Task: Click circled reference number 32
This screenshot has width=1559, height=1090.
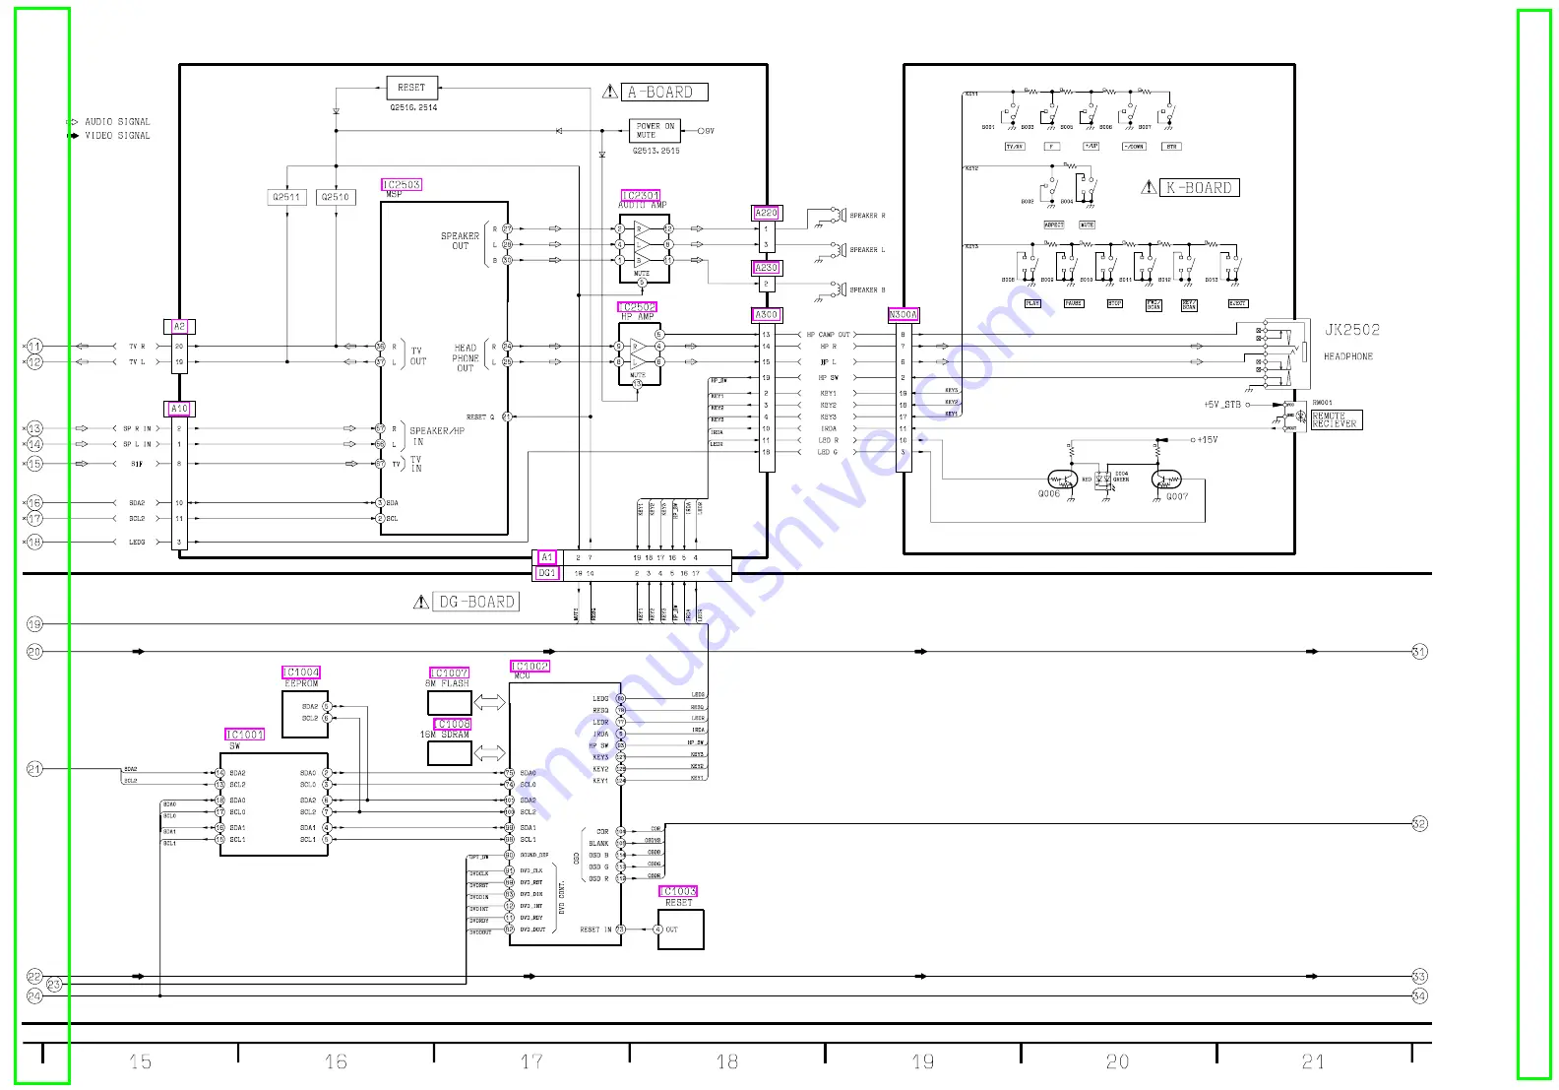Action: point(1419,824)
